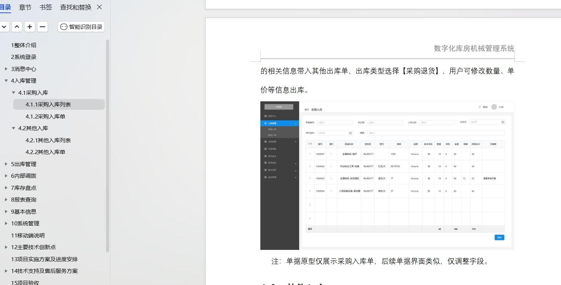The image size is (561, 285).
Task: Click the 4入库管理 heading text
Action: (x=23, y=81)
